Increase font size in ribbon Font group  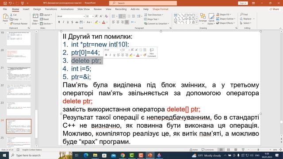tap(96, 16)
